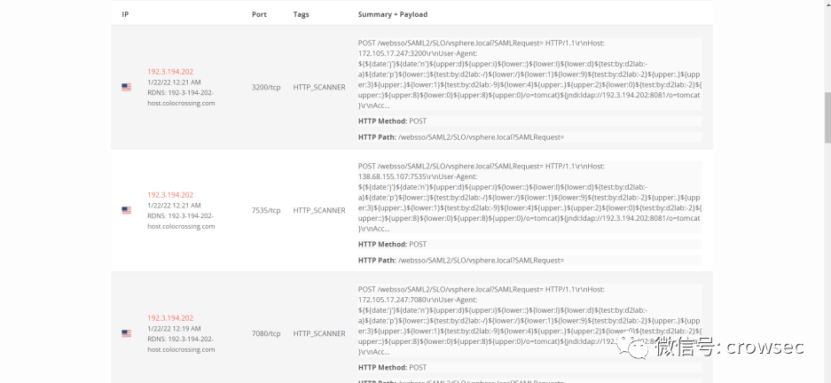Click the US flag icon in third row

click(126, 333)
